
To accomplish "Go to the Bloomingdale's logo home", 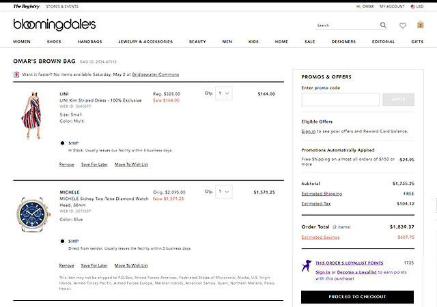I will click(x=55, y=25).
